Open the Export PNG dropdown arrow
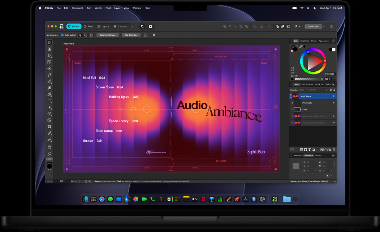380x232 pixels. coord(324,27)
